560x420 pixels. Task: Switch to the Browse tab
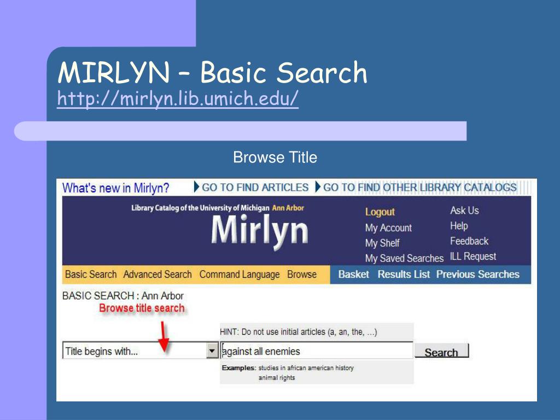[302, 275]
